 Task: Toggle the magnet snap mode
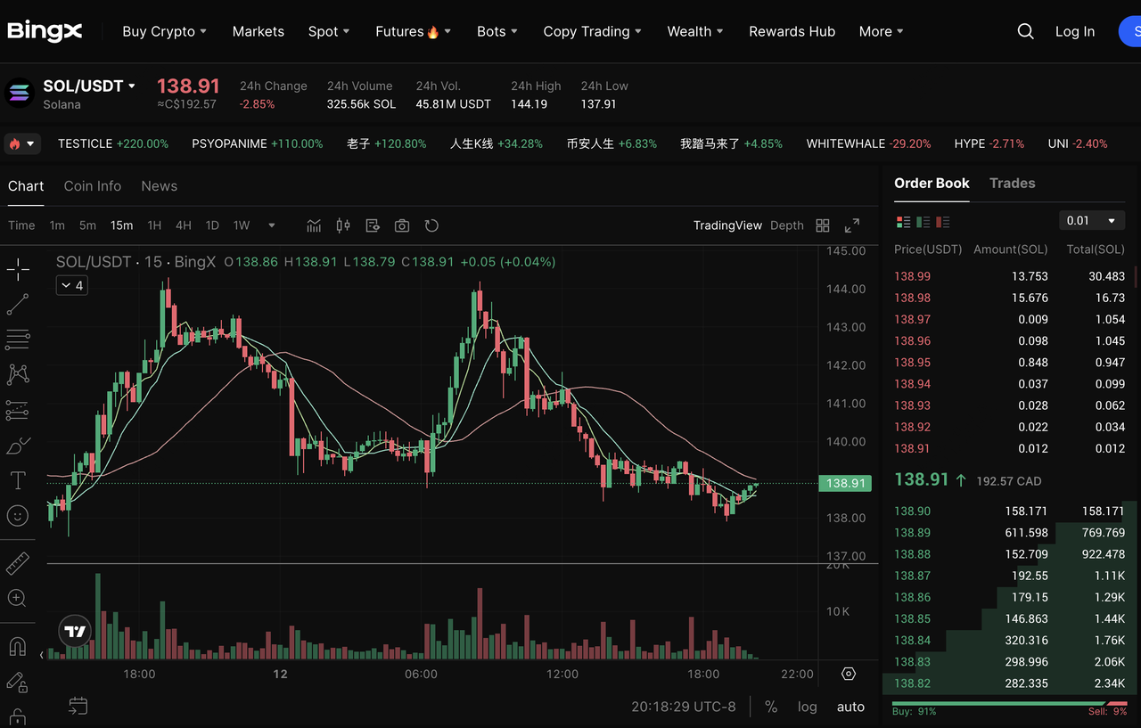(18, 646)
